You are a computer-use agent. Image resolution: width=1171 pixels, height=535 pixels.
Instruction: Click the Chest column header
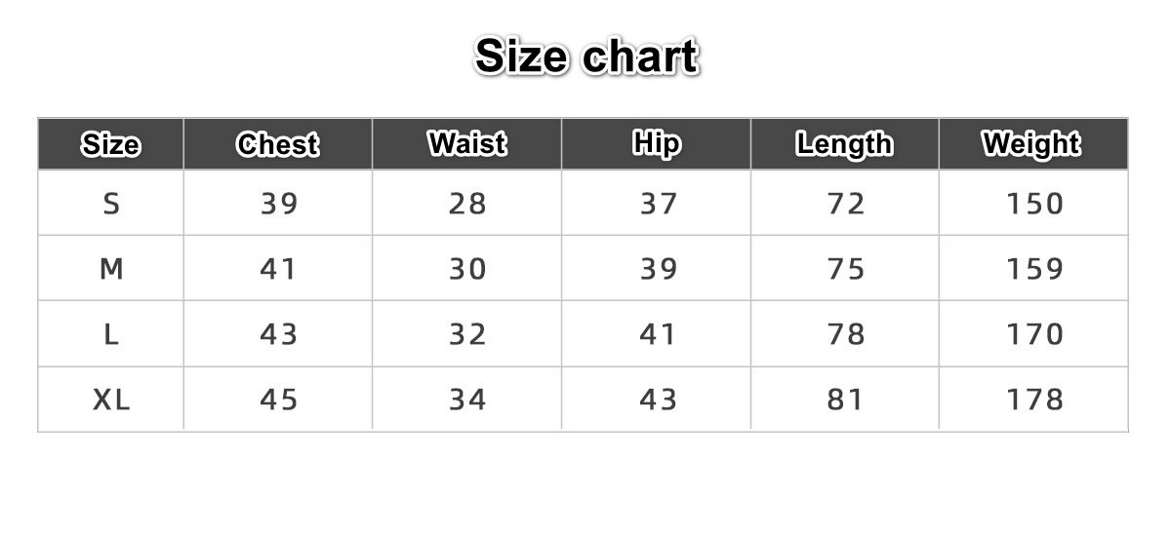[x=277, y=144]
